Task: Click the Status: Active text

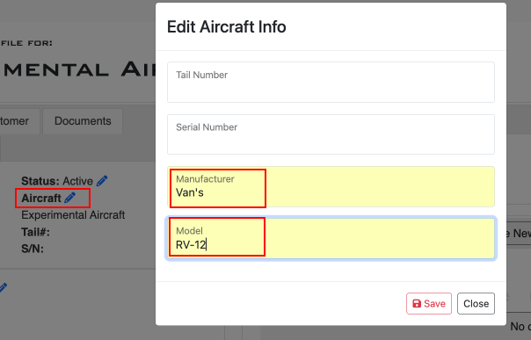Action: coord(57,181)
